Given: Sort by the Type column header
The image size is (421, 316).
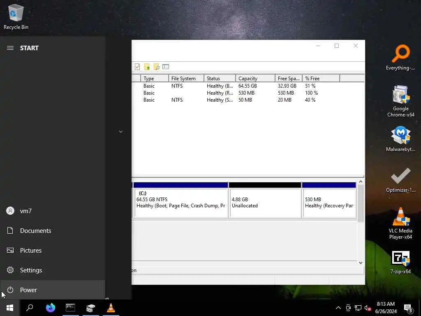Looking at the screenshot, I should click(155, 79).
